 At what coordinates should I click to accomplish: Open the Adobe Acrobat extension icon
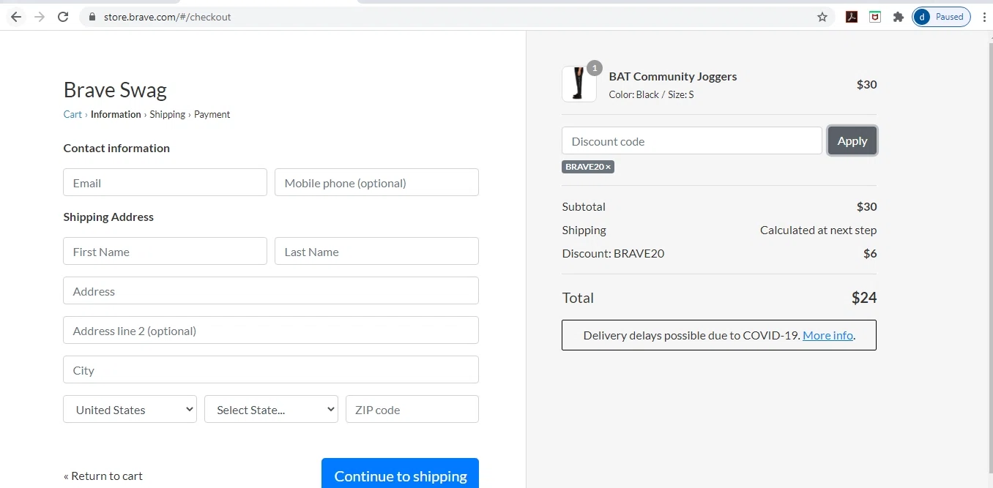coord(852,17)
